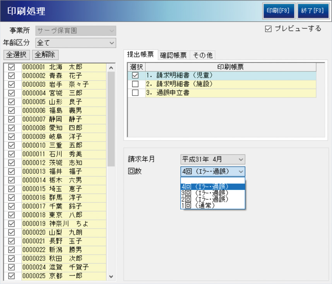The width and height of the screenshot is (332, 284).
Task: Click the 印刷[F9] print button
Action: tap(279, 11)
